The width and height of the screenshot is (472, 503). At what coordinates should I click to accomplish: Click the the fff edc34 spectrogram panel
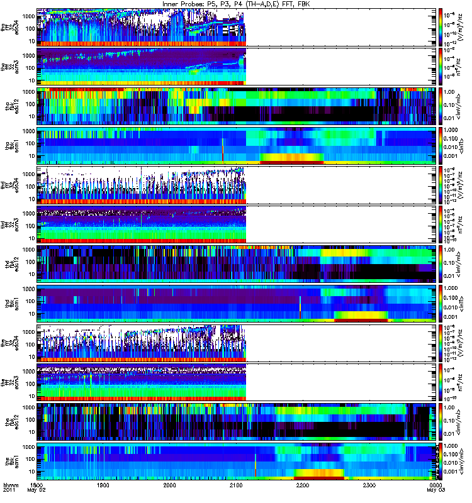pyautogui.click(x=237, y=343)
